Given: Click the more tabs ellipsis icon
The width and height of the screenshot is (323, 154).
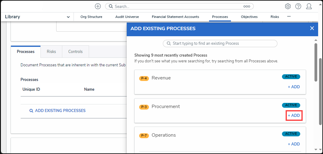Looking at the screenshot, I should [289, 17].
